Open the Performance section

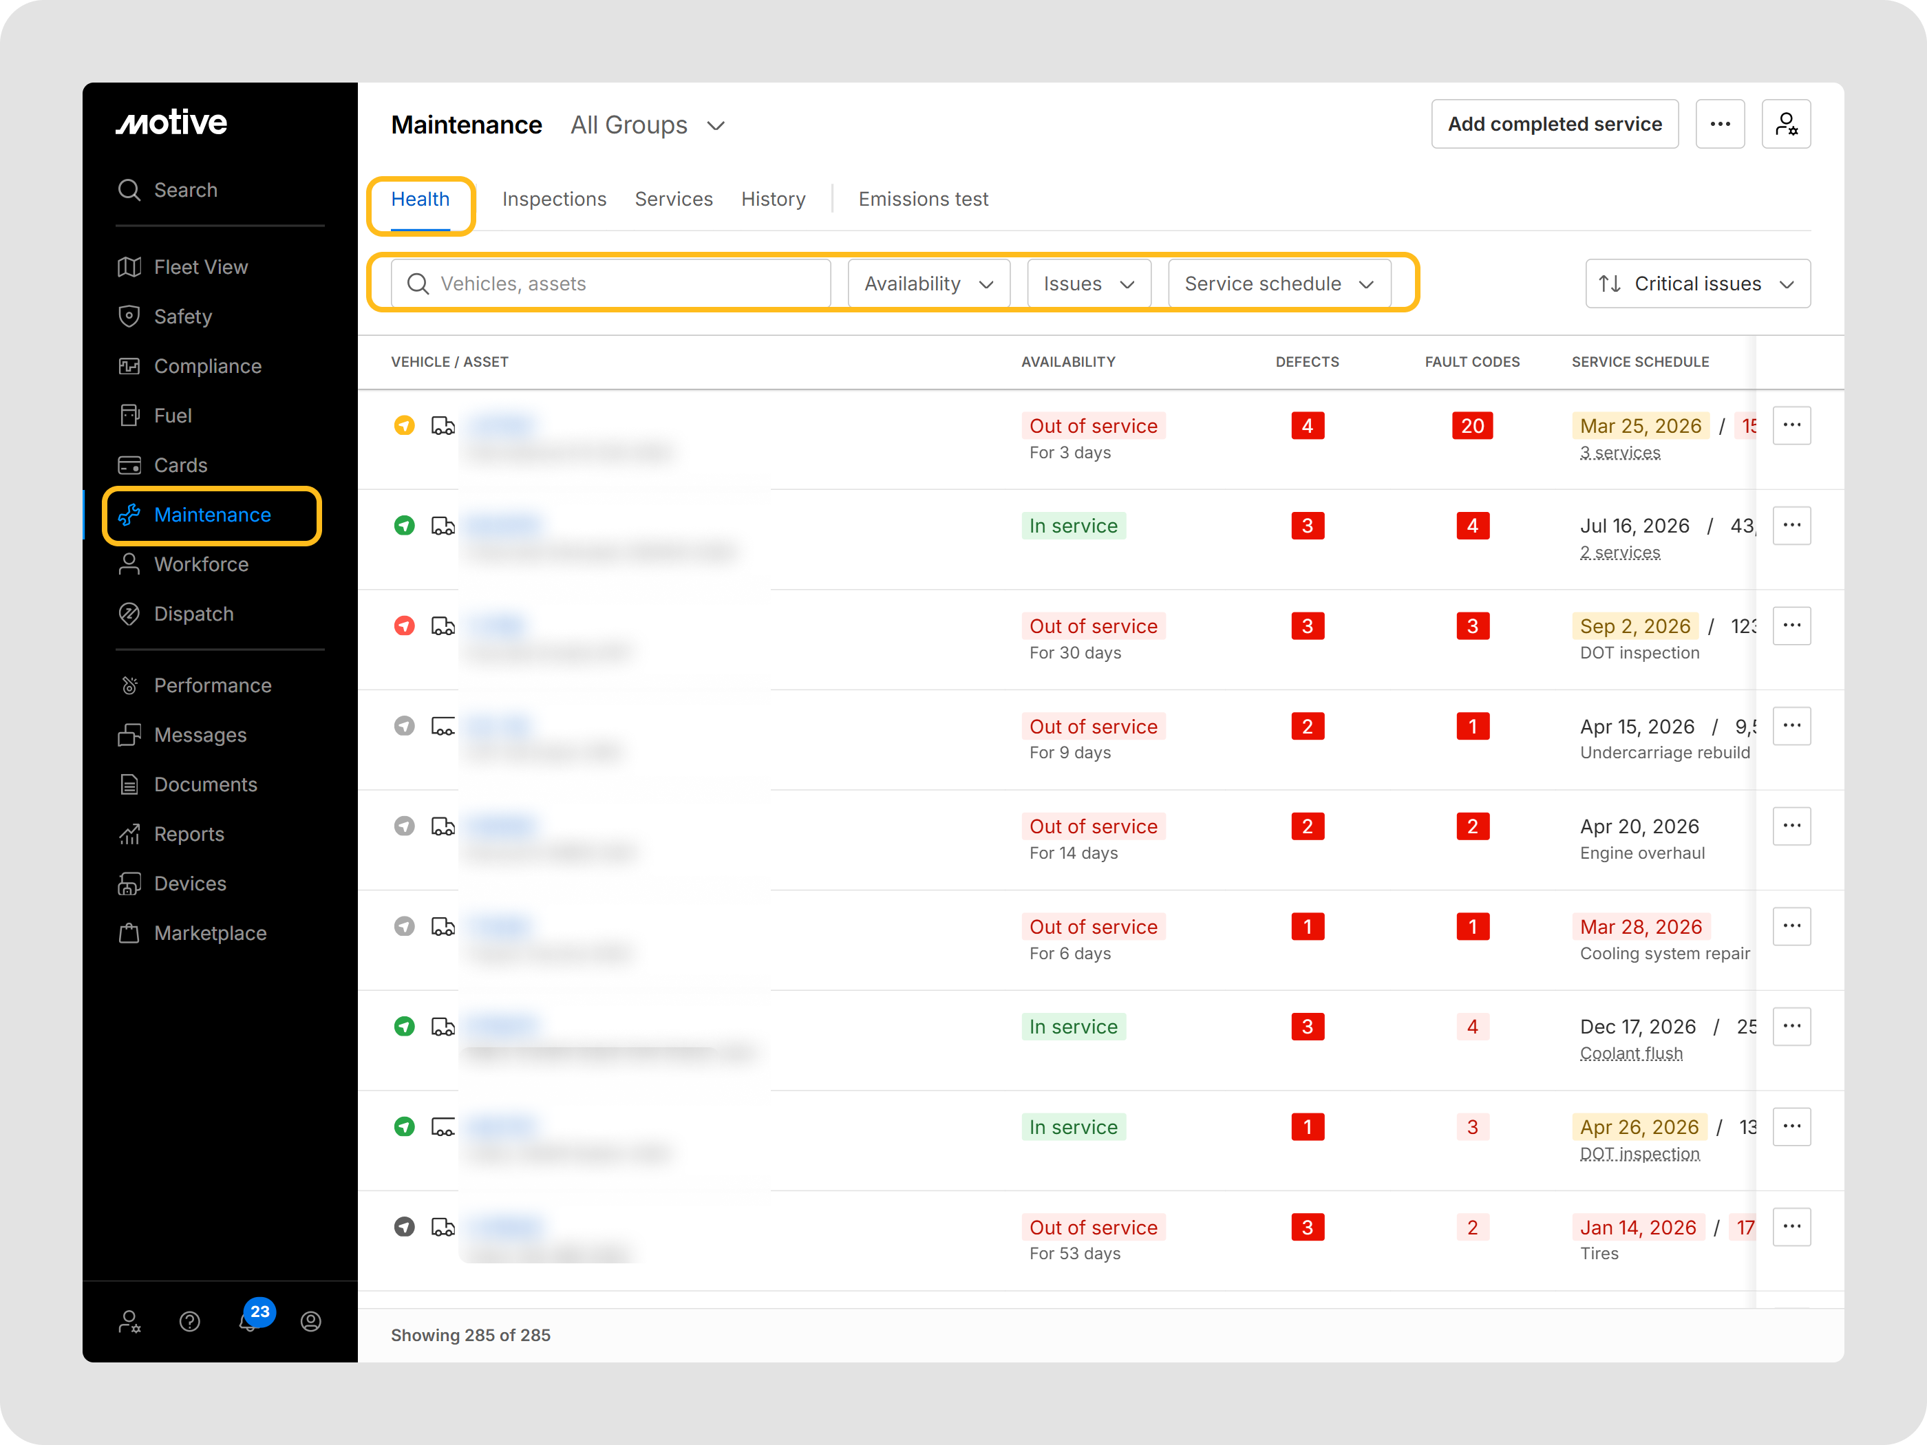[x=195, y=686]
